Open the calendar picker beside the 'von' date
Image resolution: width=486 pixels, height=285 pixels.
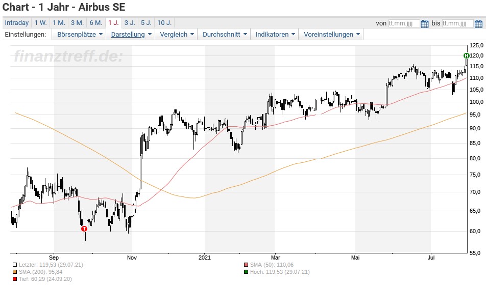[x=425, y=23]
